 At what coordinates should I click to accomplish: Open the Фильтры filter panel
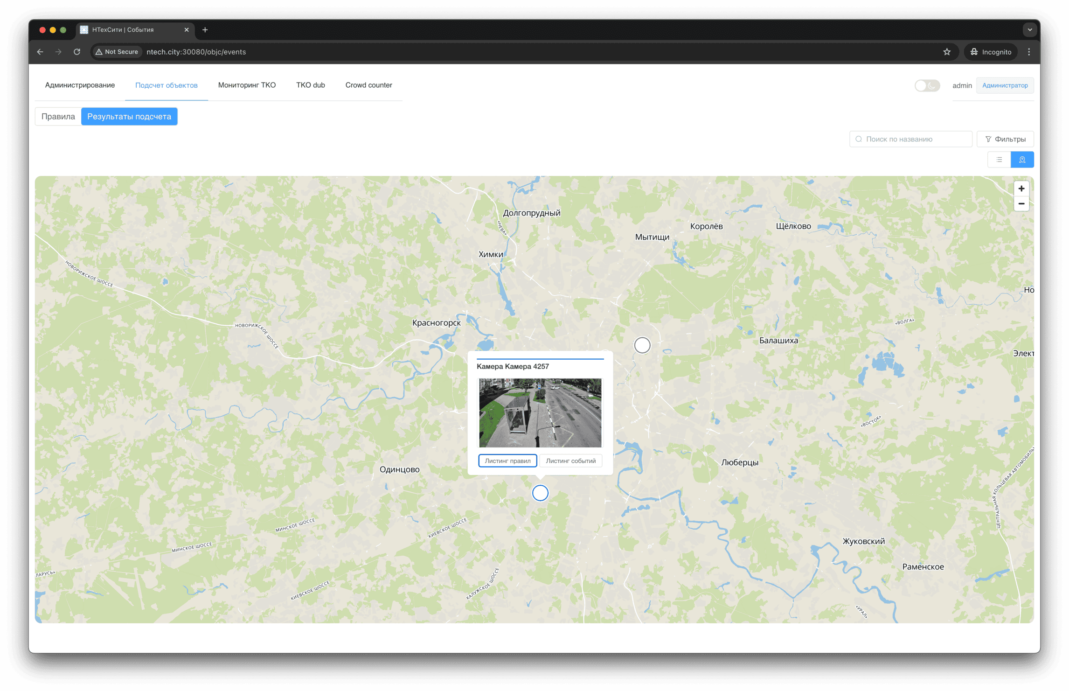[1005, 139]
